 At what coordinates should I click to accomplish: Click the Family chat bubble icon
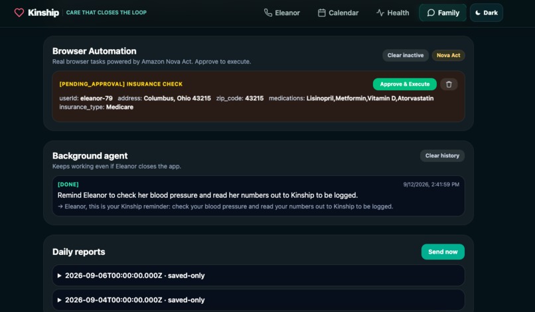pos(431,13)
